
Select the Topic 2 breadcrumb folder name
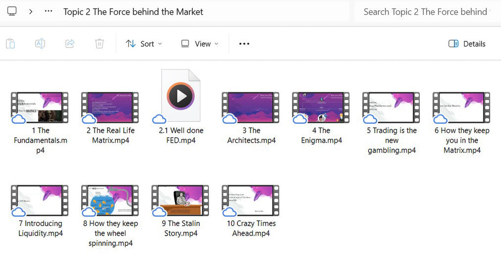(133, 12)
